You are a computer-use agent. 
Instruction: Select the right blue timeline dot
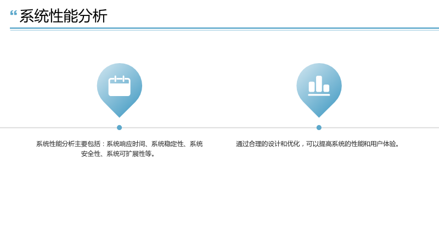(319, 128)
